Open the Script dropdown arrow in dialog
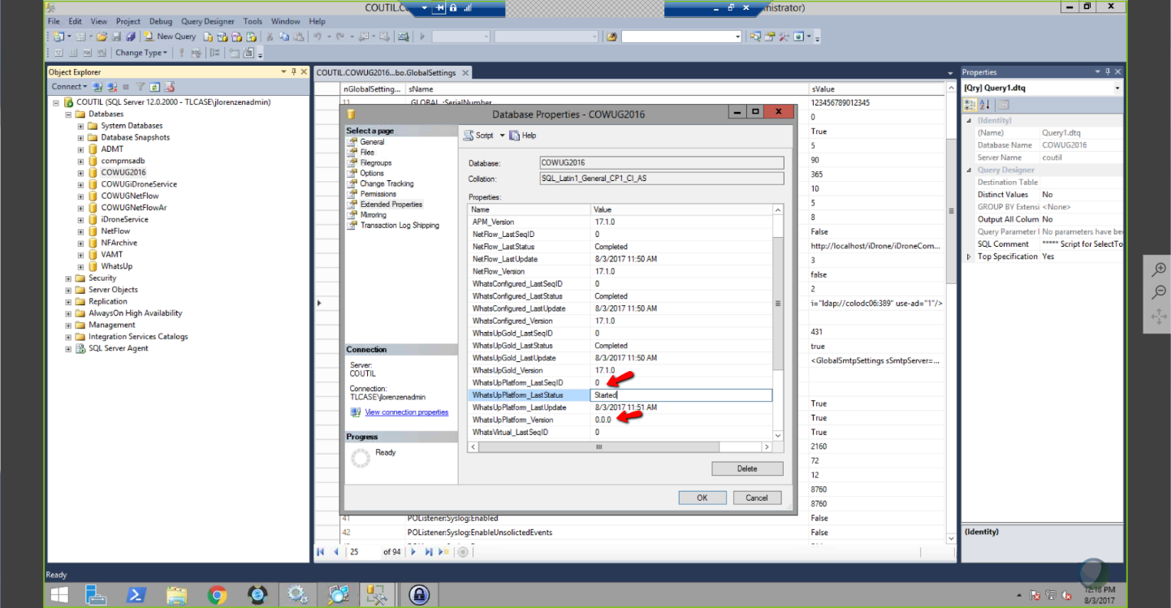Viewport: 1171px width, 608px height. click(x=502, y=136)
